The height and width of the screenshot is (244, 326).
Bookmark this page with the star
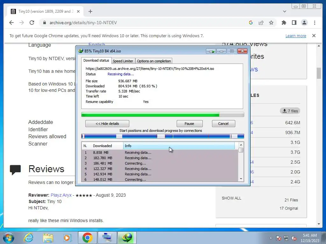coord(271,23)
